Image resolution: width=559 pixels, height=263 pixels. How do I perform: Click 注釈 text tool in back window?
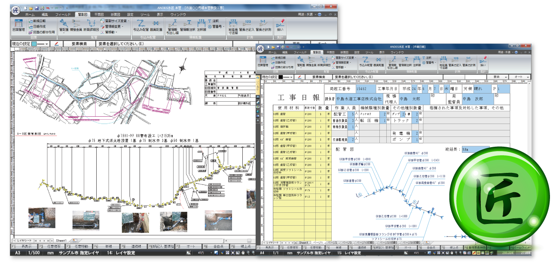(214, 21)
